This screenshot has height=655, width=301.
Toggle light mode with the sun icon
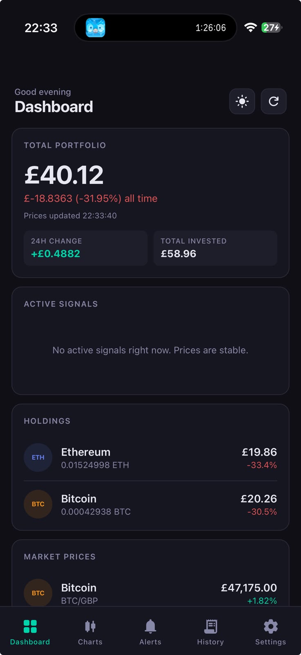point(242,101)
